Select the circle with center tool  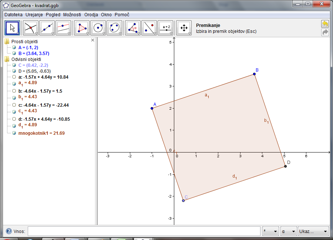(98, 28)
